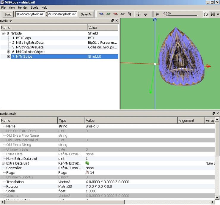Expand the Extra Data List row

[3, 163]
